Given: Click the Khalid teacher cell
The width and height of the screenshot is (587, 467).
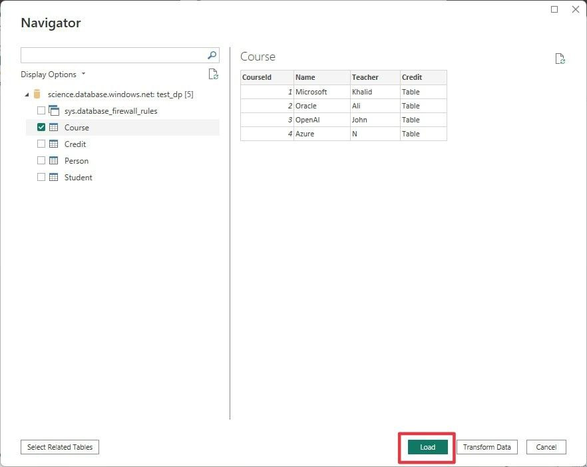Looking at the screenshot, I should point(375,92).
